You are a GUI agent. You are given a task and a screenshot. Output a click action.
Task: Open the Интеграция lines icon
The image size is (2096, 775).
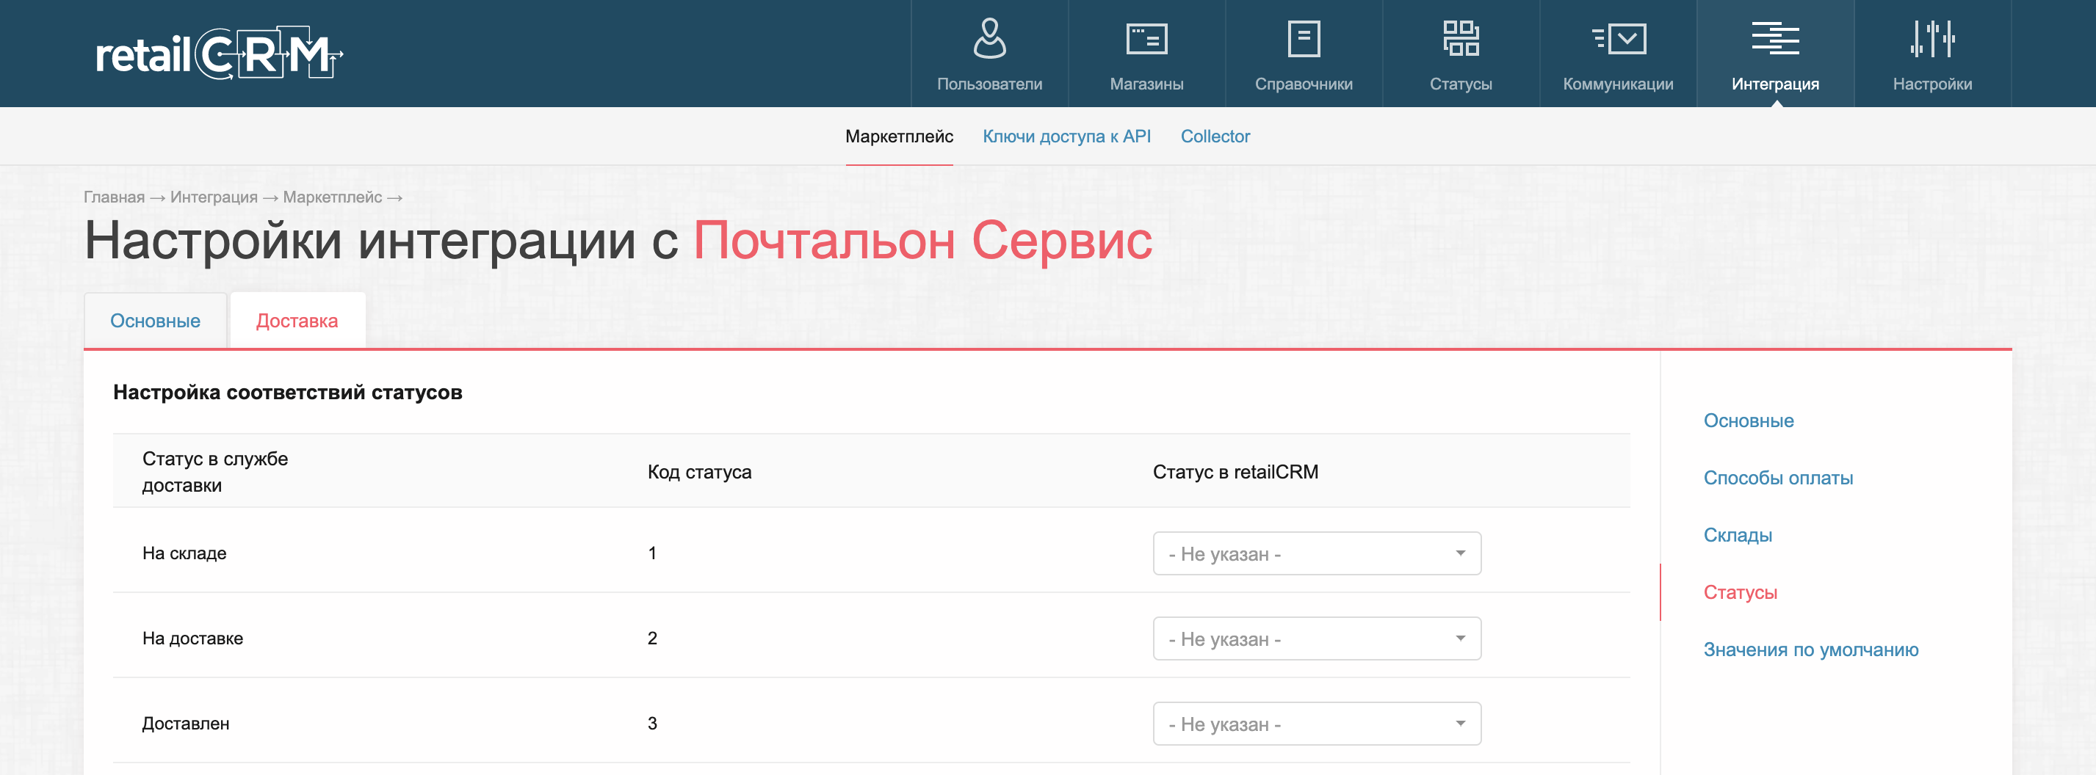1775,38
